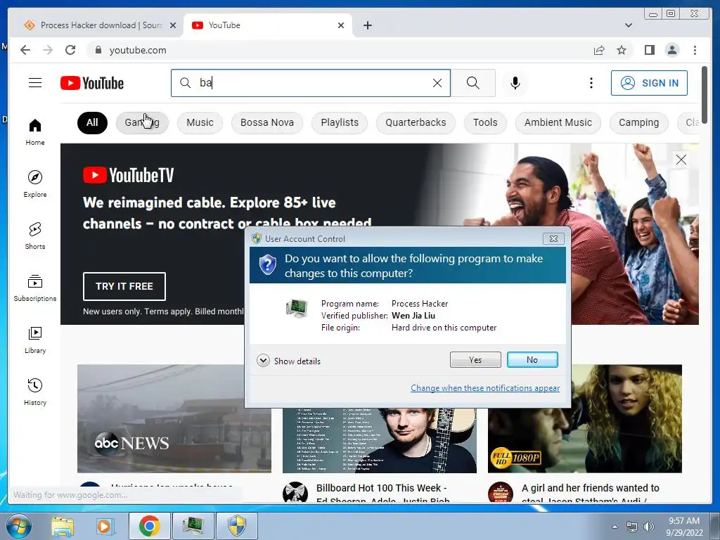This screenshot has width=720, height=540.
Task: Select the Quarterbacks filter chip
Action: tap(416, 122)
